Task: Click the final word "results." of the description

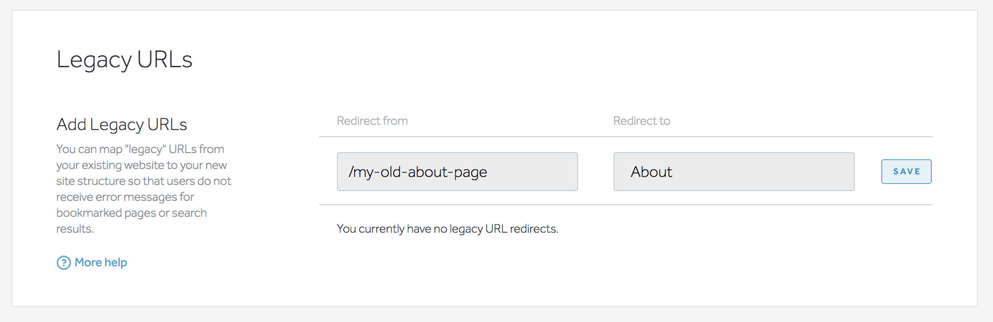Action: coord(74,229)
